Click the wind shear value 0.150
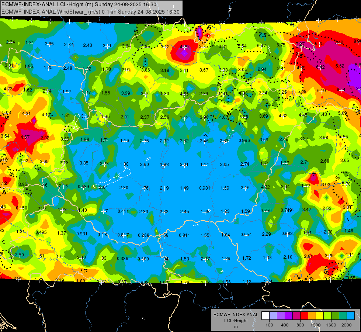This screenshot has height=332, width=361. (x=21, y=208)
